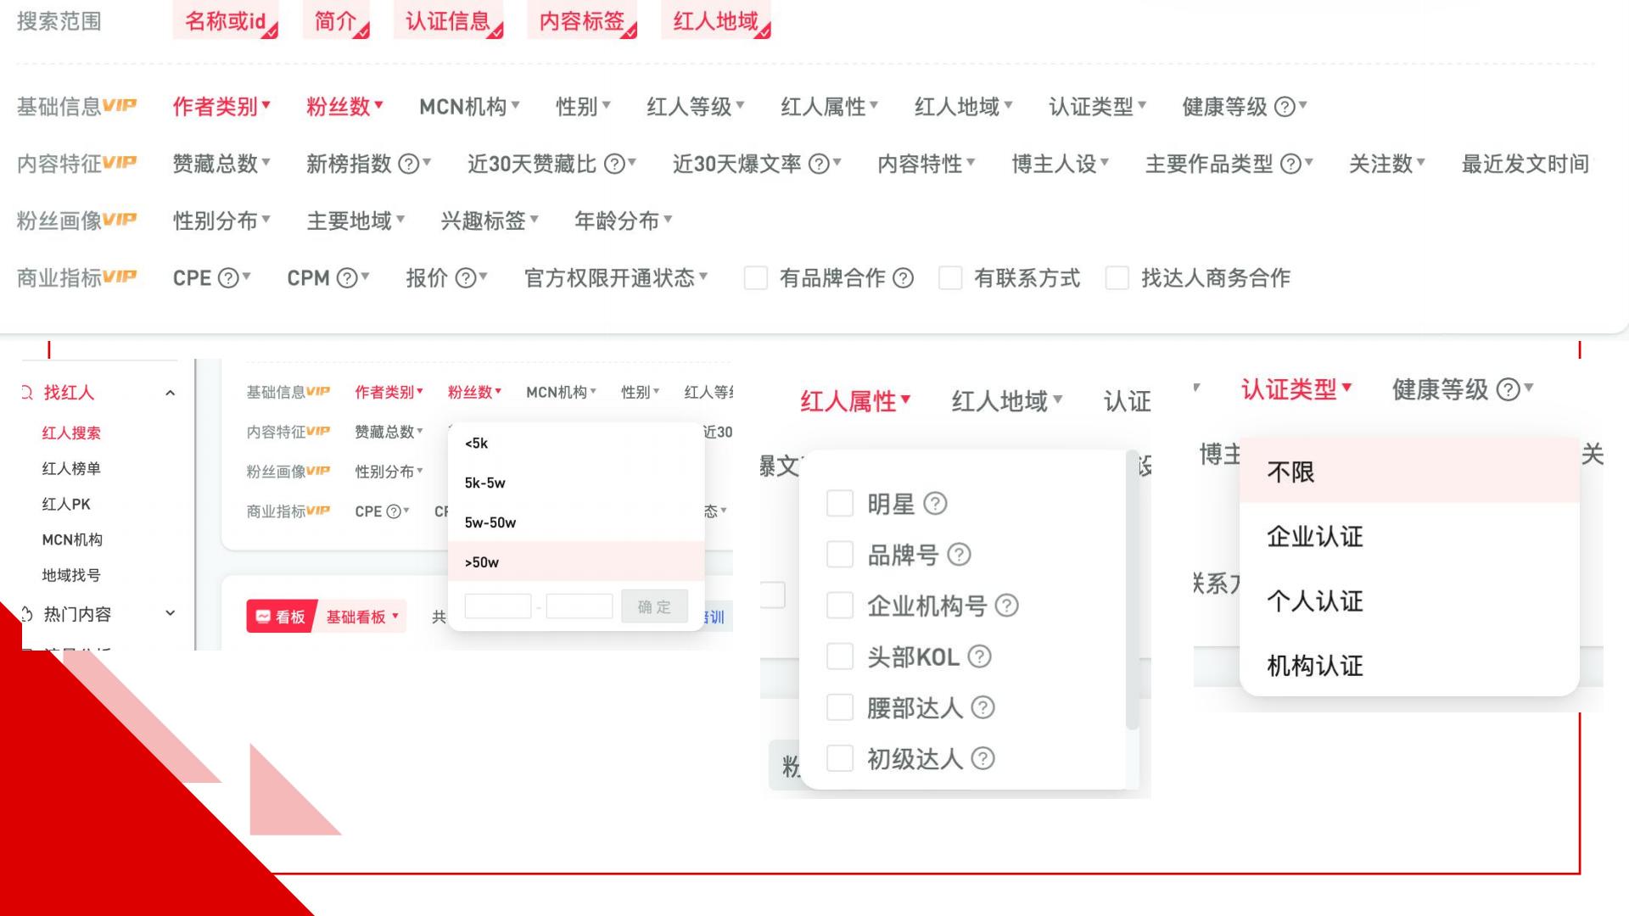The width and height of the screenshot is (1629, 916).
Task: Click the red 看板 icon button
Action: (281, 617)
